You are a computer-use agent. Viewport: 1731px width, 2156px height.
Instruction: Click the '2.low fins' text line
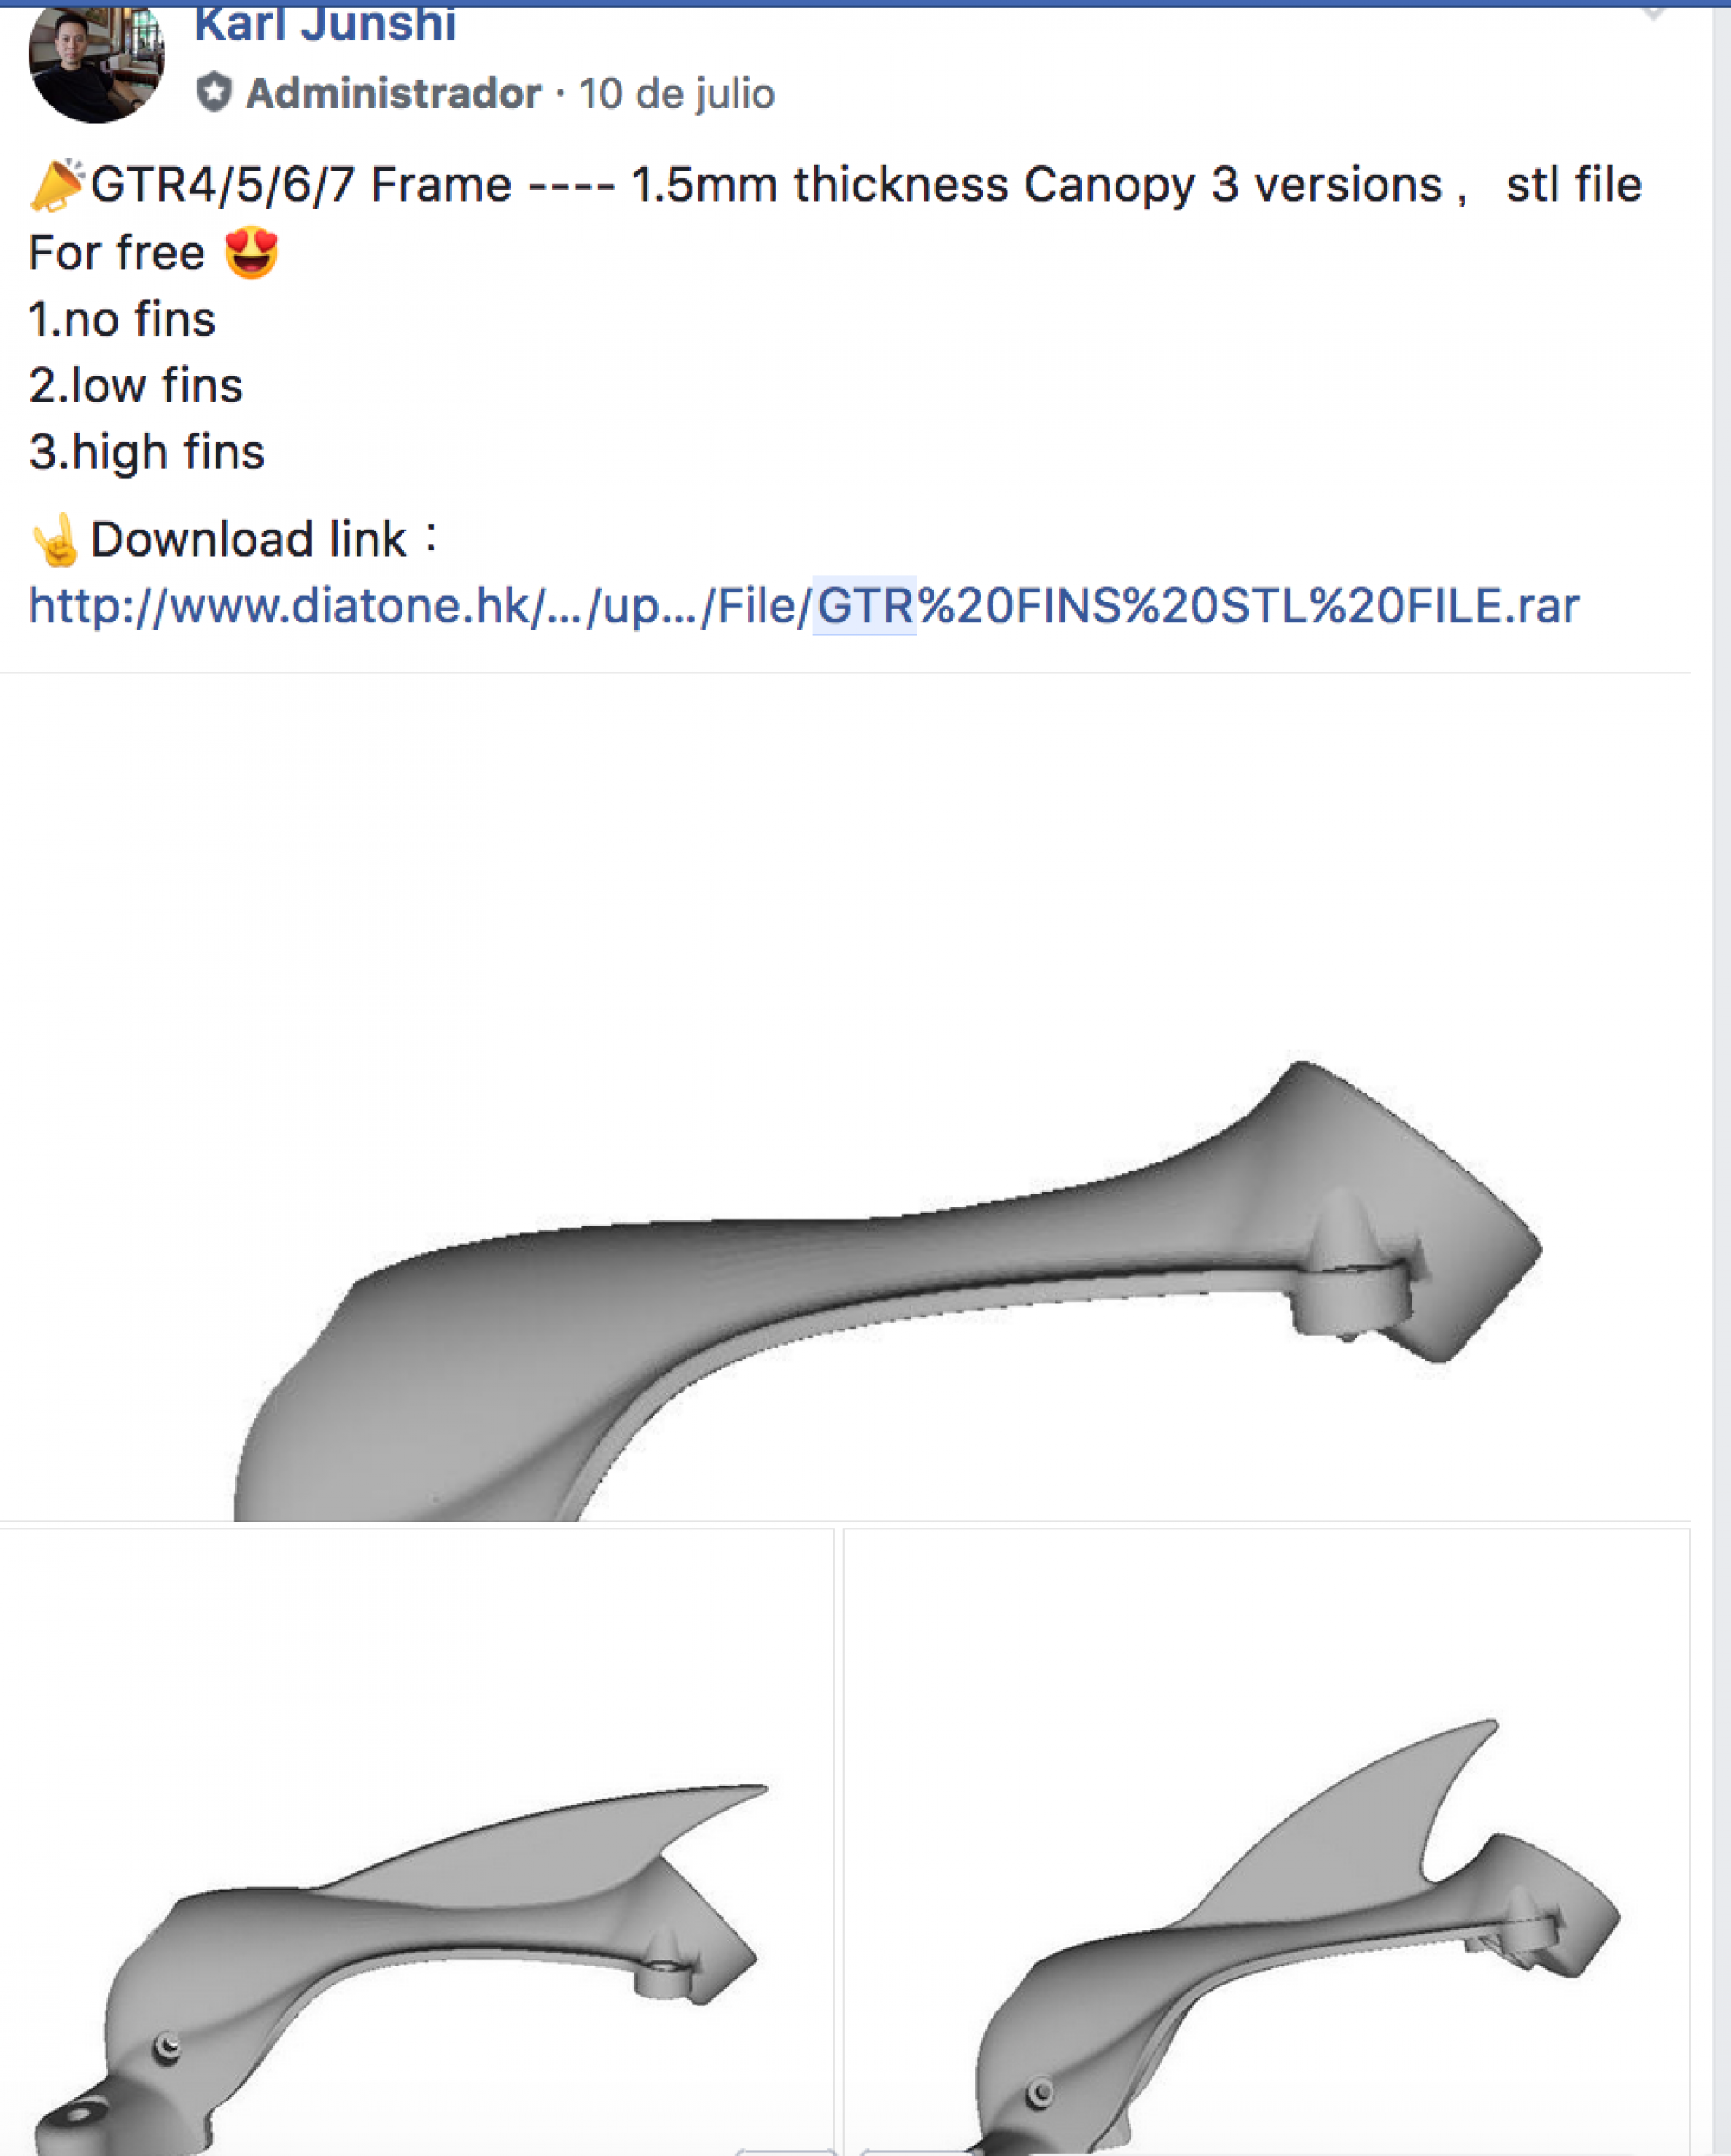[136, 386]
